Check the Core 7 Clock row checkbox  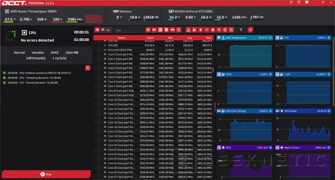click(99, 86)
